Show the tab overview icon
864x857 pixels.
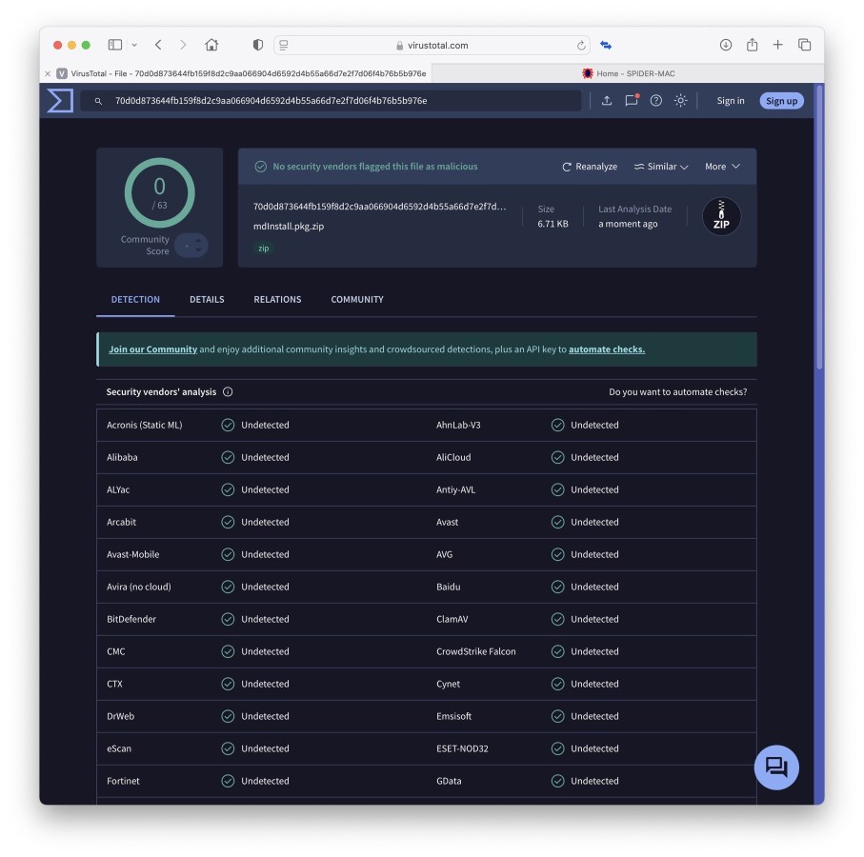805,45
